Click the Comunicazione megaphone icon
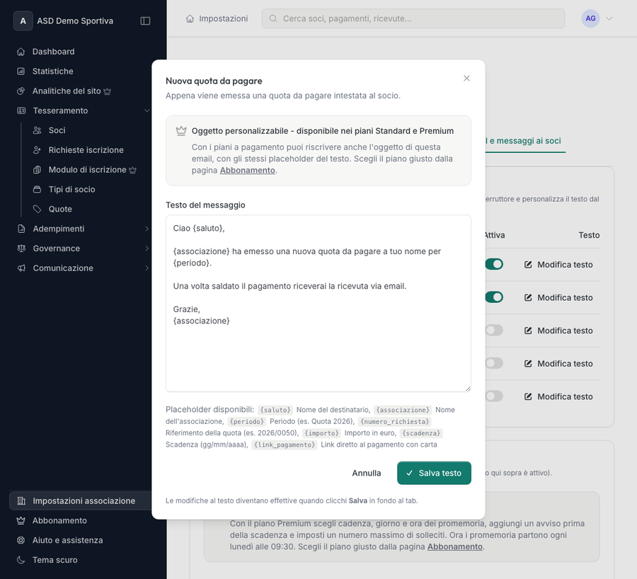The height and width of the screenshot is (579, 637). (21, 268)
